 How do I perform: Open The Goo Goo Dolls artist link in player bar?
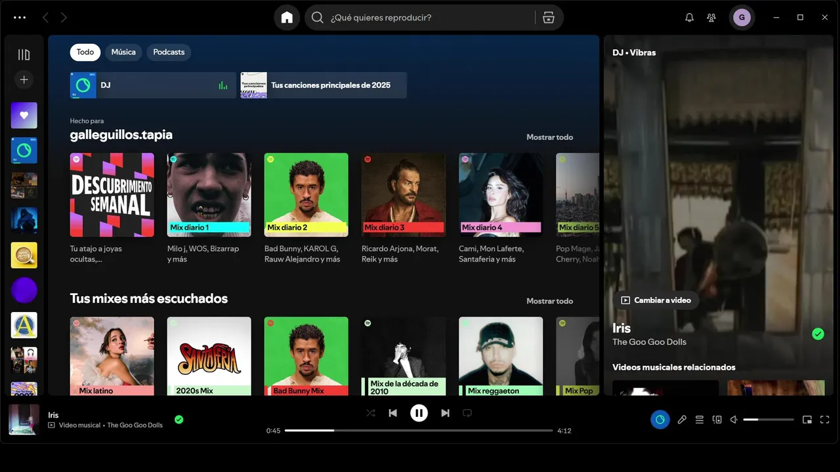pyautogui.click(x=135, y=425)
